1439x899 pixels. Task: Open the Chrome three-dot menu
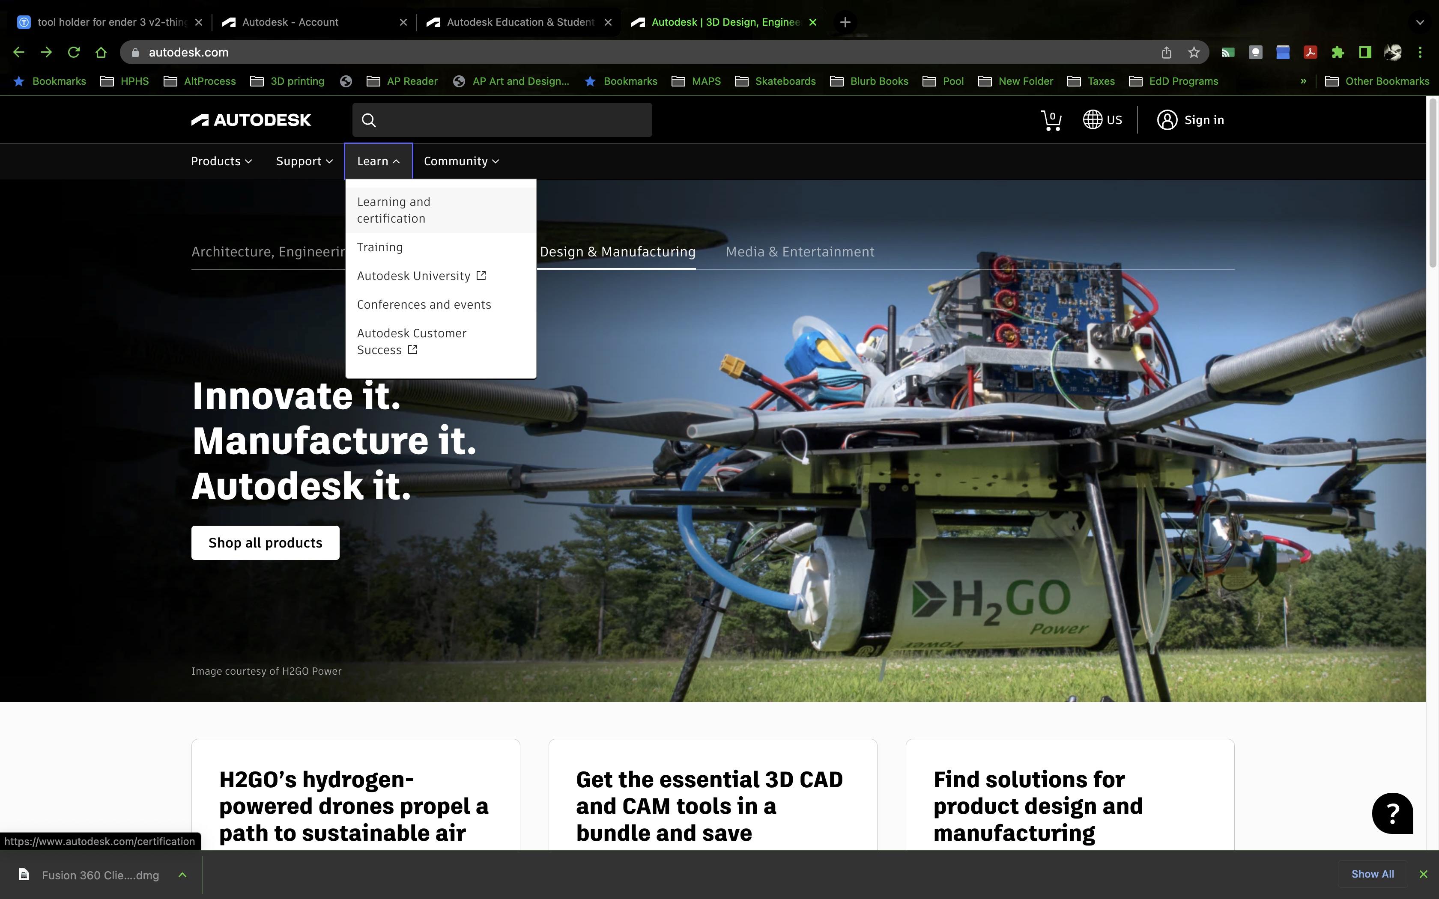[1420, 52]
